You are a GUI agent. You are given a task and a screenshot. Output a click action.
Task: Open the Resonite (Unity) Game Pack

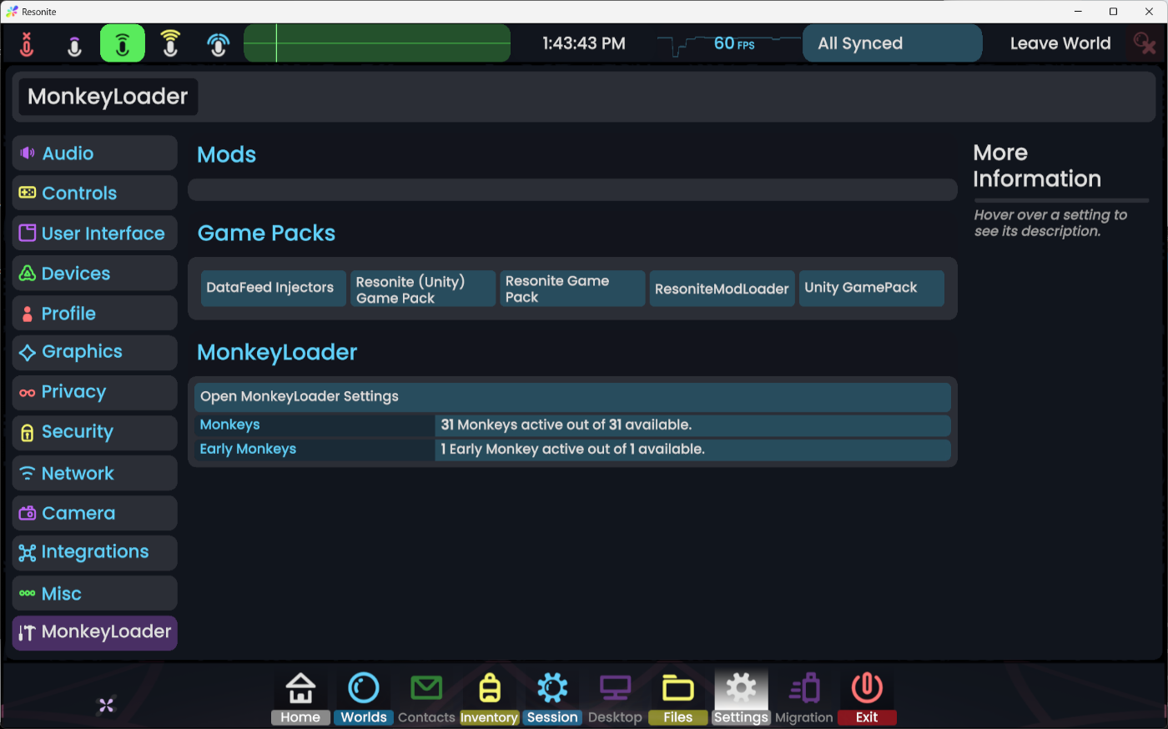click(x=423, y=289)
